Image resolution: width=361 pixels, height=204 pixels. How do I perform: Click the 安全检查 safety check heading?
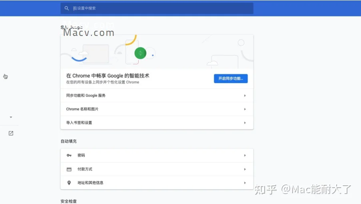69,201
